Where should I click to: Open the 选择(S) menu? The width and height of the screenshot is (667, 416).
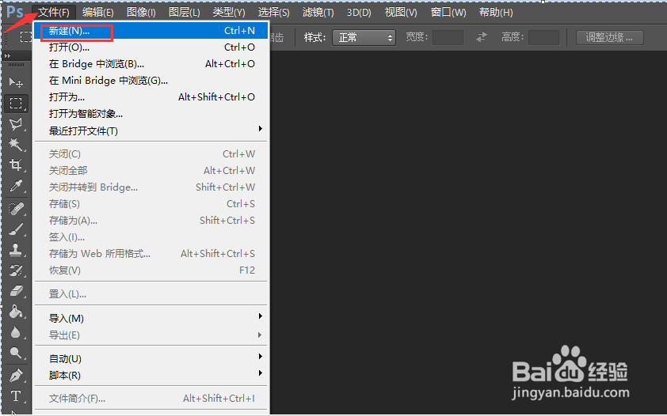(x=273, y=13)
